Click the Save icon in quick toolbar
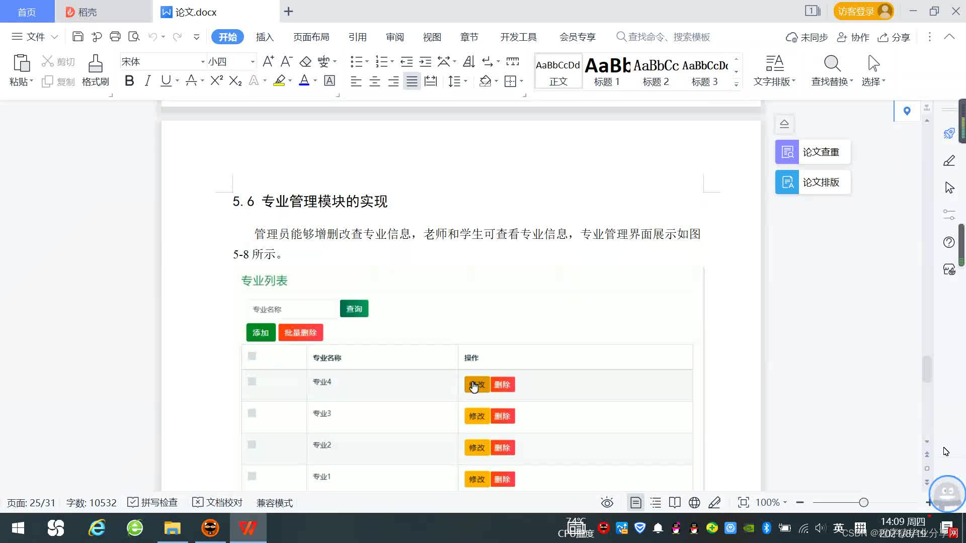 click(78, 37)
